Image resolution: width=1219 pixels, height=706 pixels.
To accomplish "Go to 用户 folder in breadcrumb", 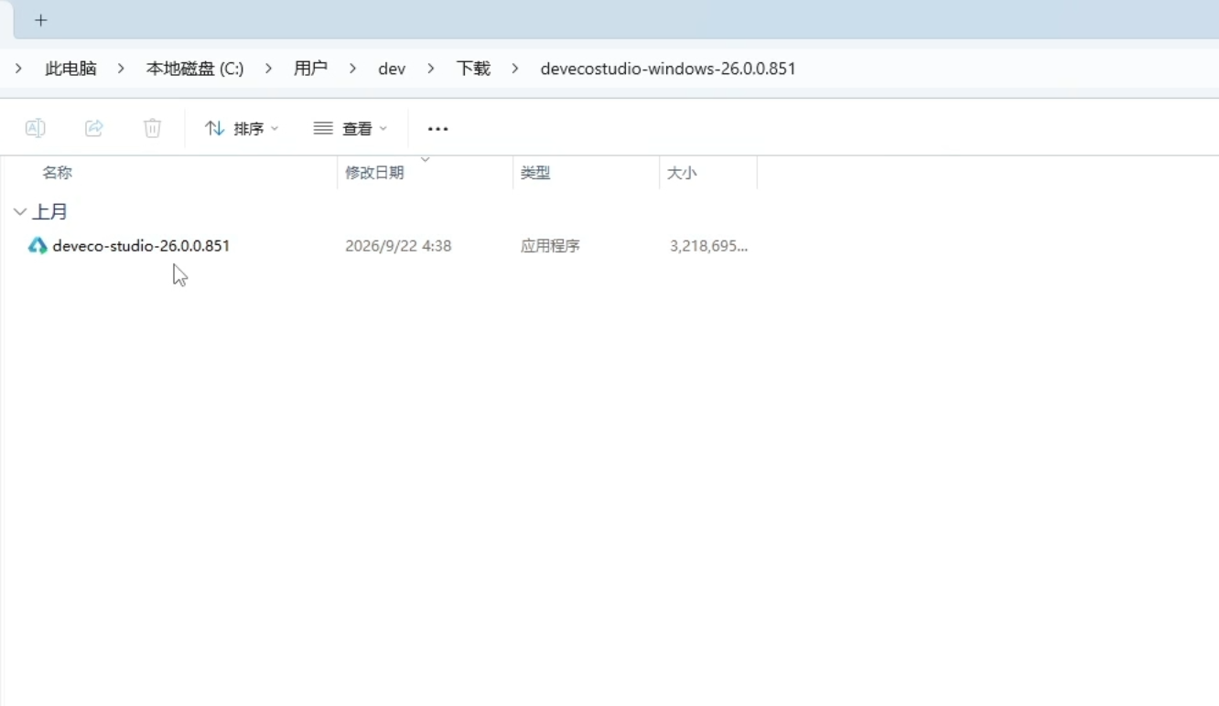I will 310,69.
